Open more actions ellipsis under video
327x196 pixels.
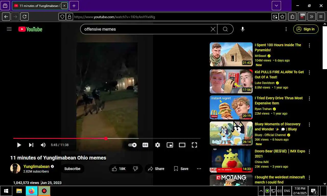(199, 169)
